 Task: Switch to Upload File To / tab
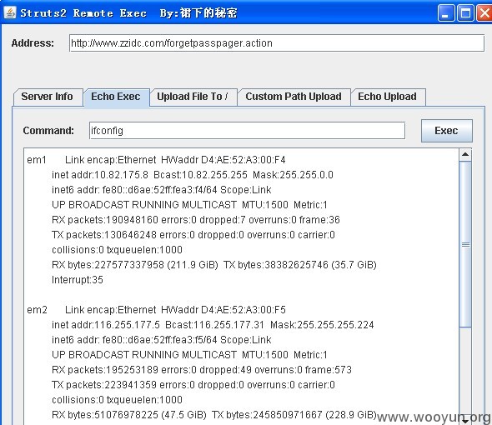(x=193, y=97)
